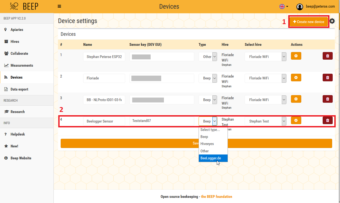Open Stephan Test select hive dropdown
This screenshot has height=203, width=340.
(265, 121)
